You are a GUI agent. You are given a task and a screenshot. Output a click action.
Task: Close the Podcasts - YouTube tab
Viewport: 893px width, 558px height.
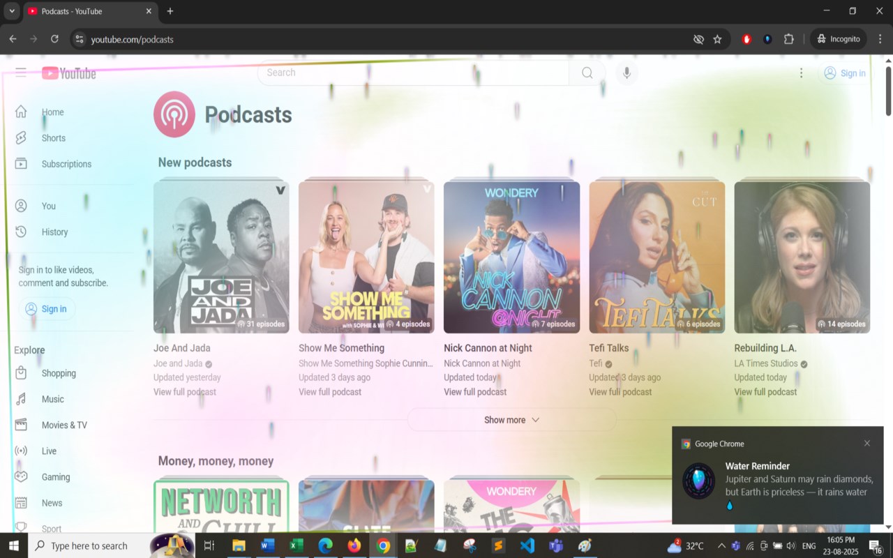[149, 11]
